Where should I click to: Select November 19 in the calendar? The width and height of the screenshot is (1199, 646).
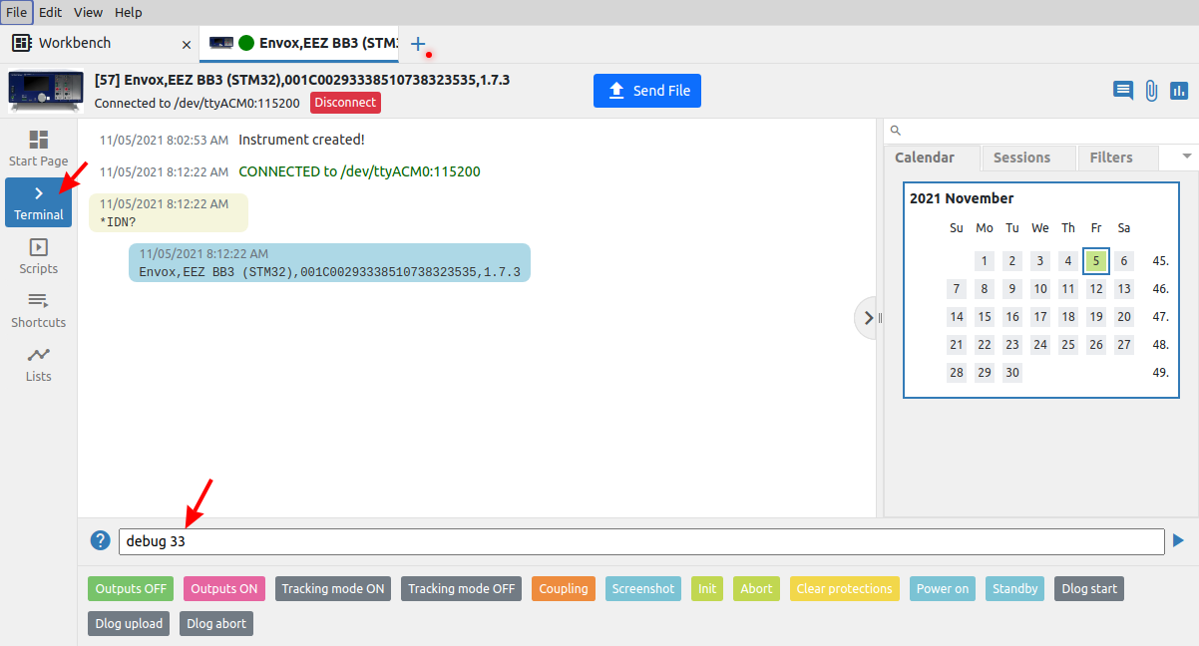(x=1095, y=317)
